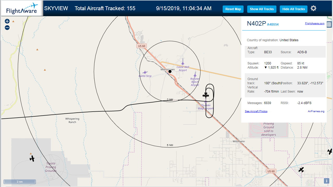Click Show All Tracks button
333x187 pixels.
click(262, 9)
